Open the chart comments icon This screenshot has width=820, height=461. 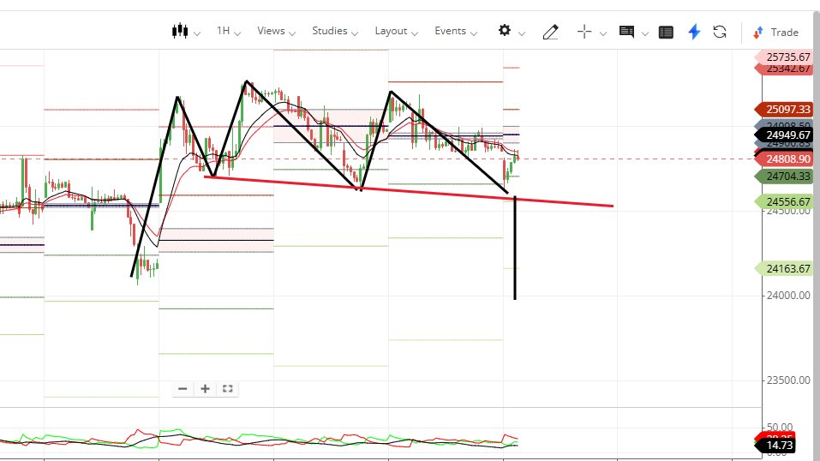[x=626, y=32]
